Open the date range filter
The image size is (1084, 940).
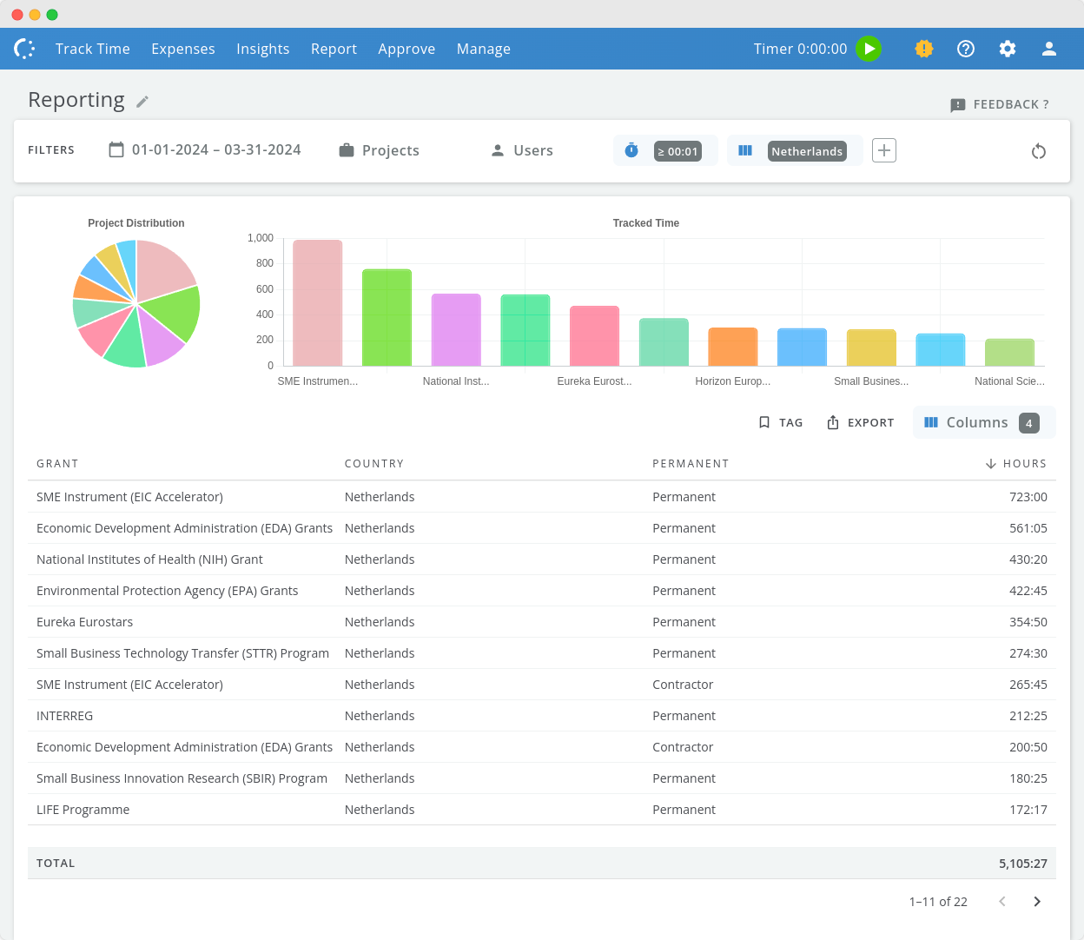205,150
